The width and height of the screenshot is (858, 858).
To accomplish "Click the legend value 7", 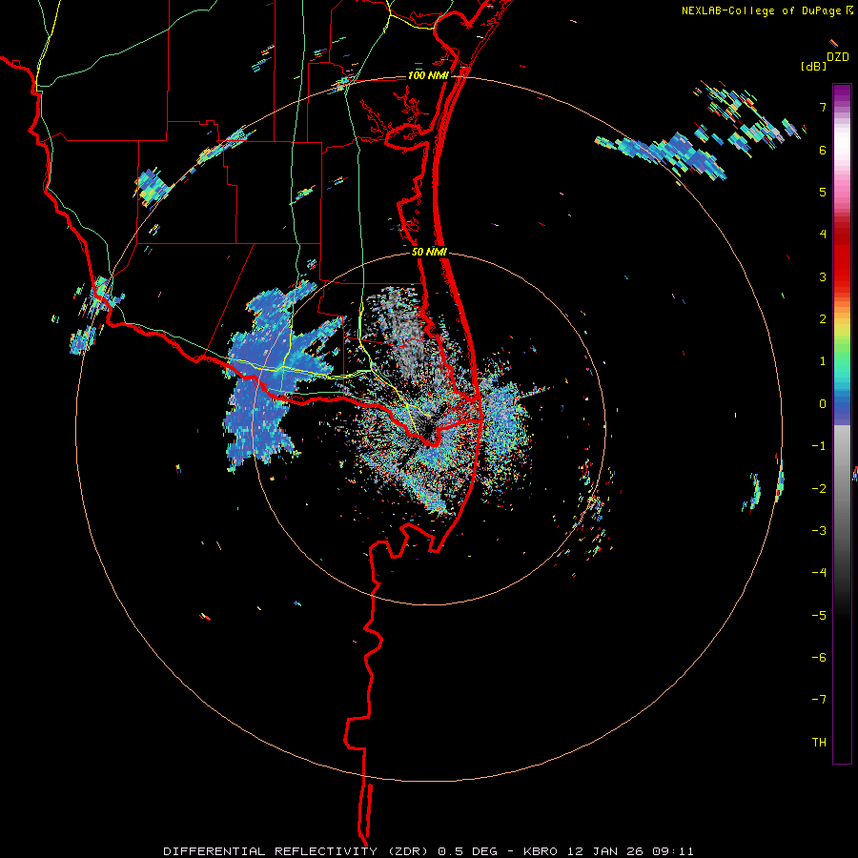I will click(x=823, y=107).
